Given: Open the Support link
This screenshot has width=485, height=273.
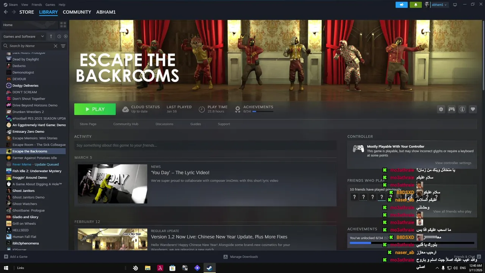Looking at the screenshot, I should 224,124.
